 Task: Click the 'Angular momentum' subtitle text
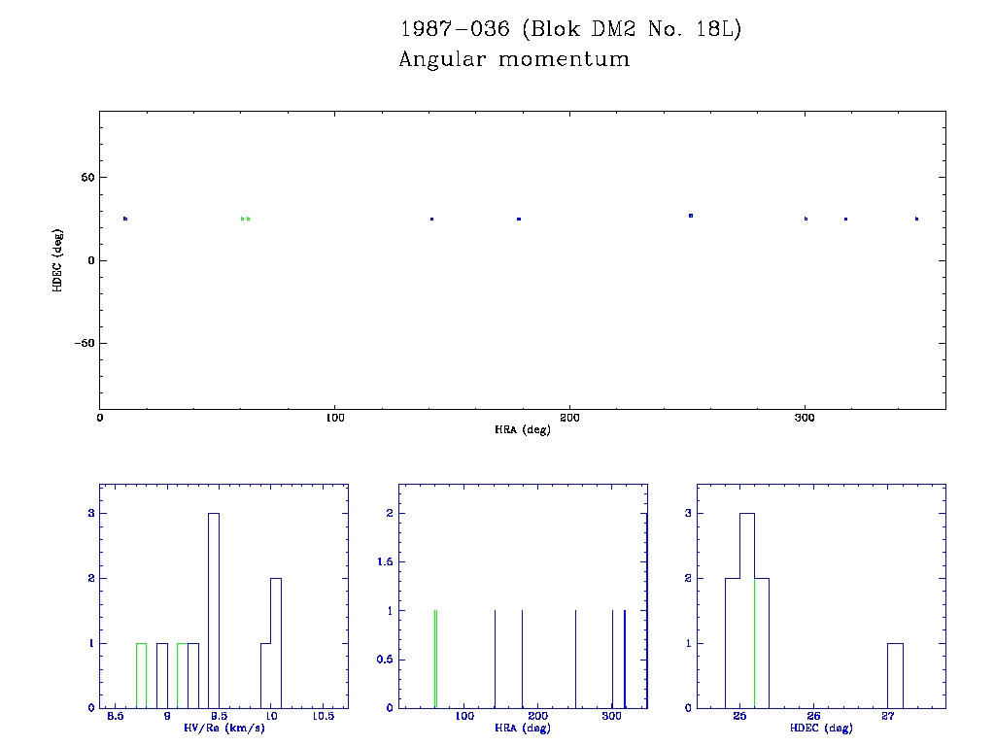514,60
